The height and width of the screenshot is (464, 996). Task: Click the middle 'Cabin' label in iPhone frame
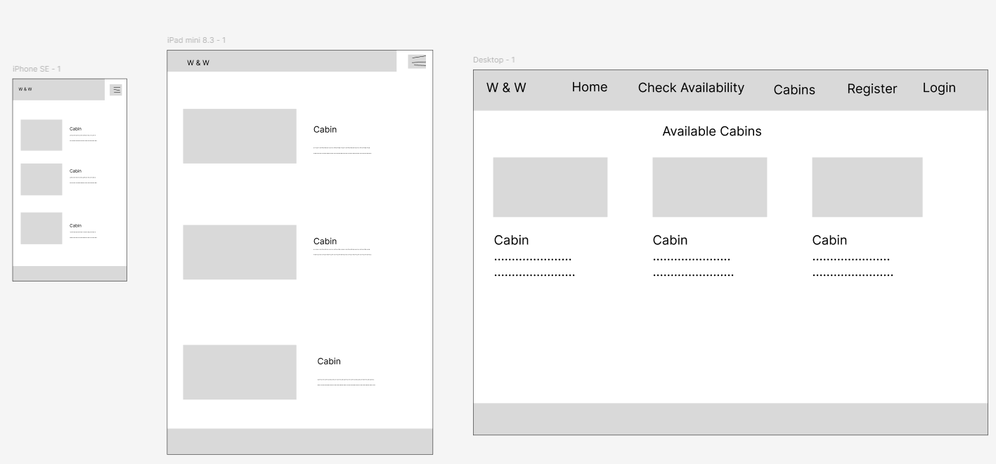point(75,171)
